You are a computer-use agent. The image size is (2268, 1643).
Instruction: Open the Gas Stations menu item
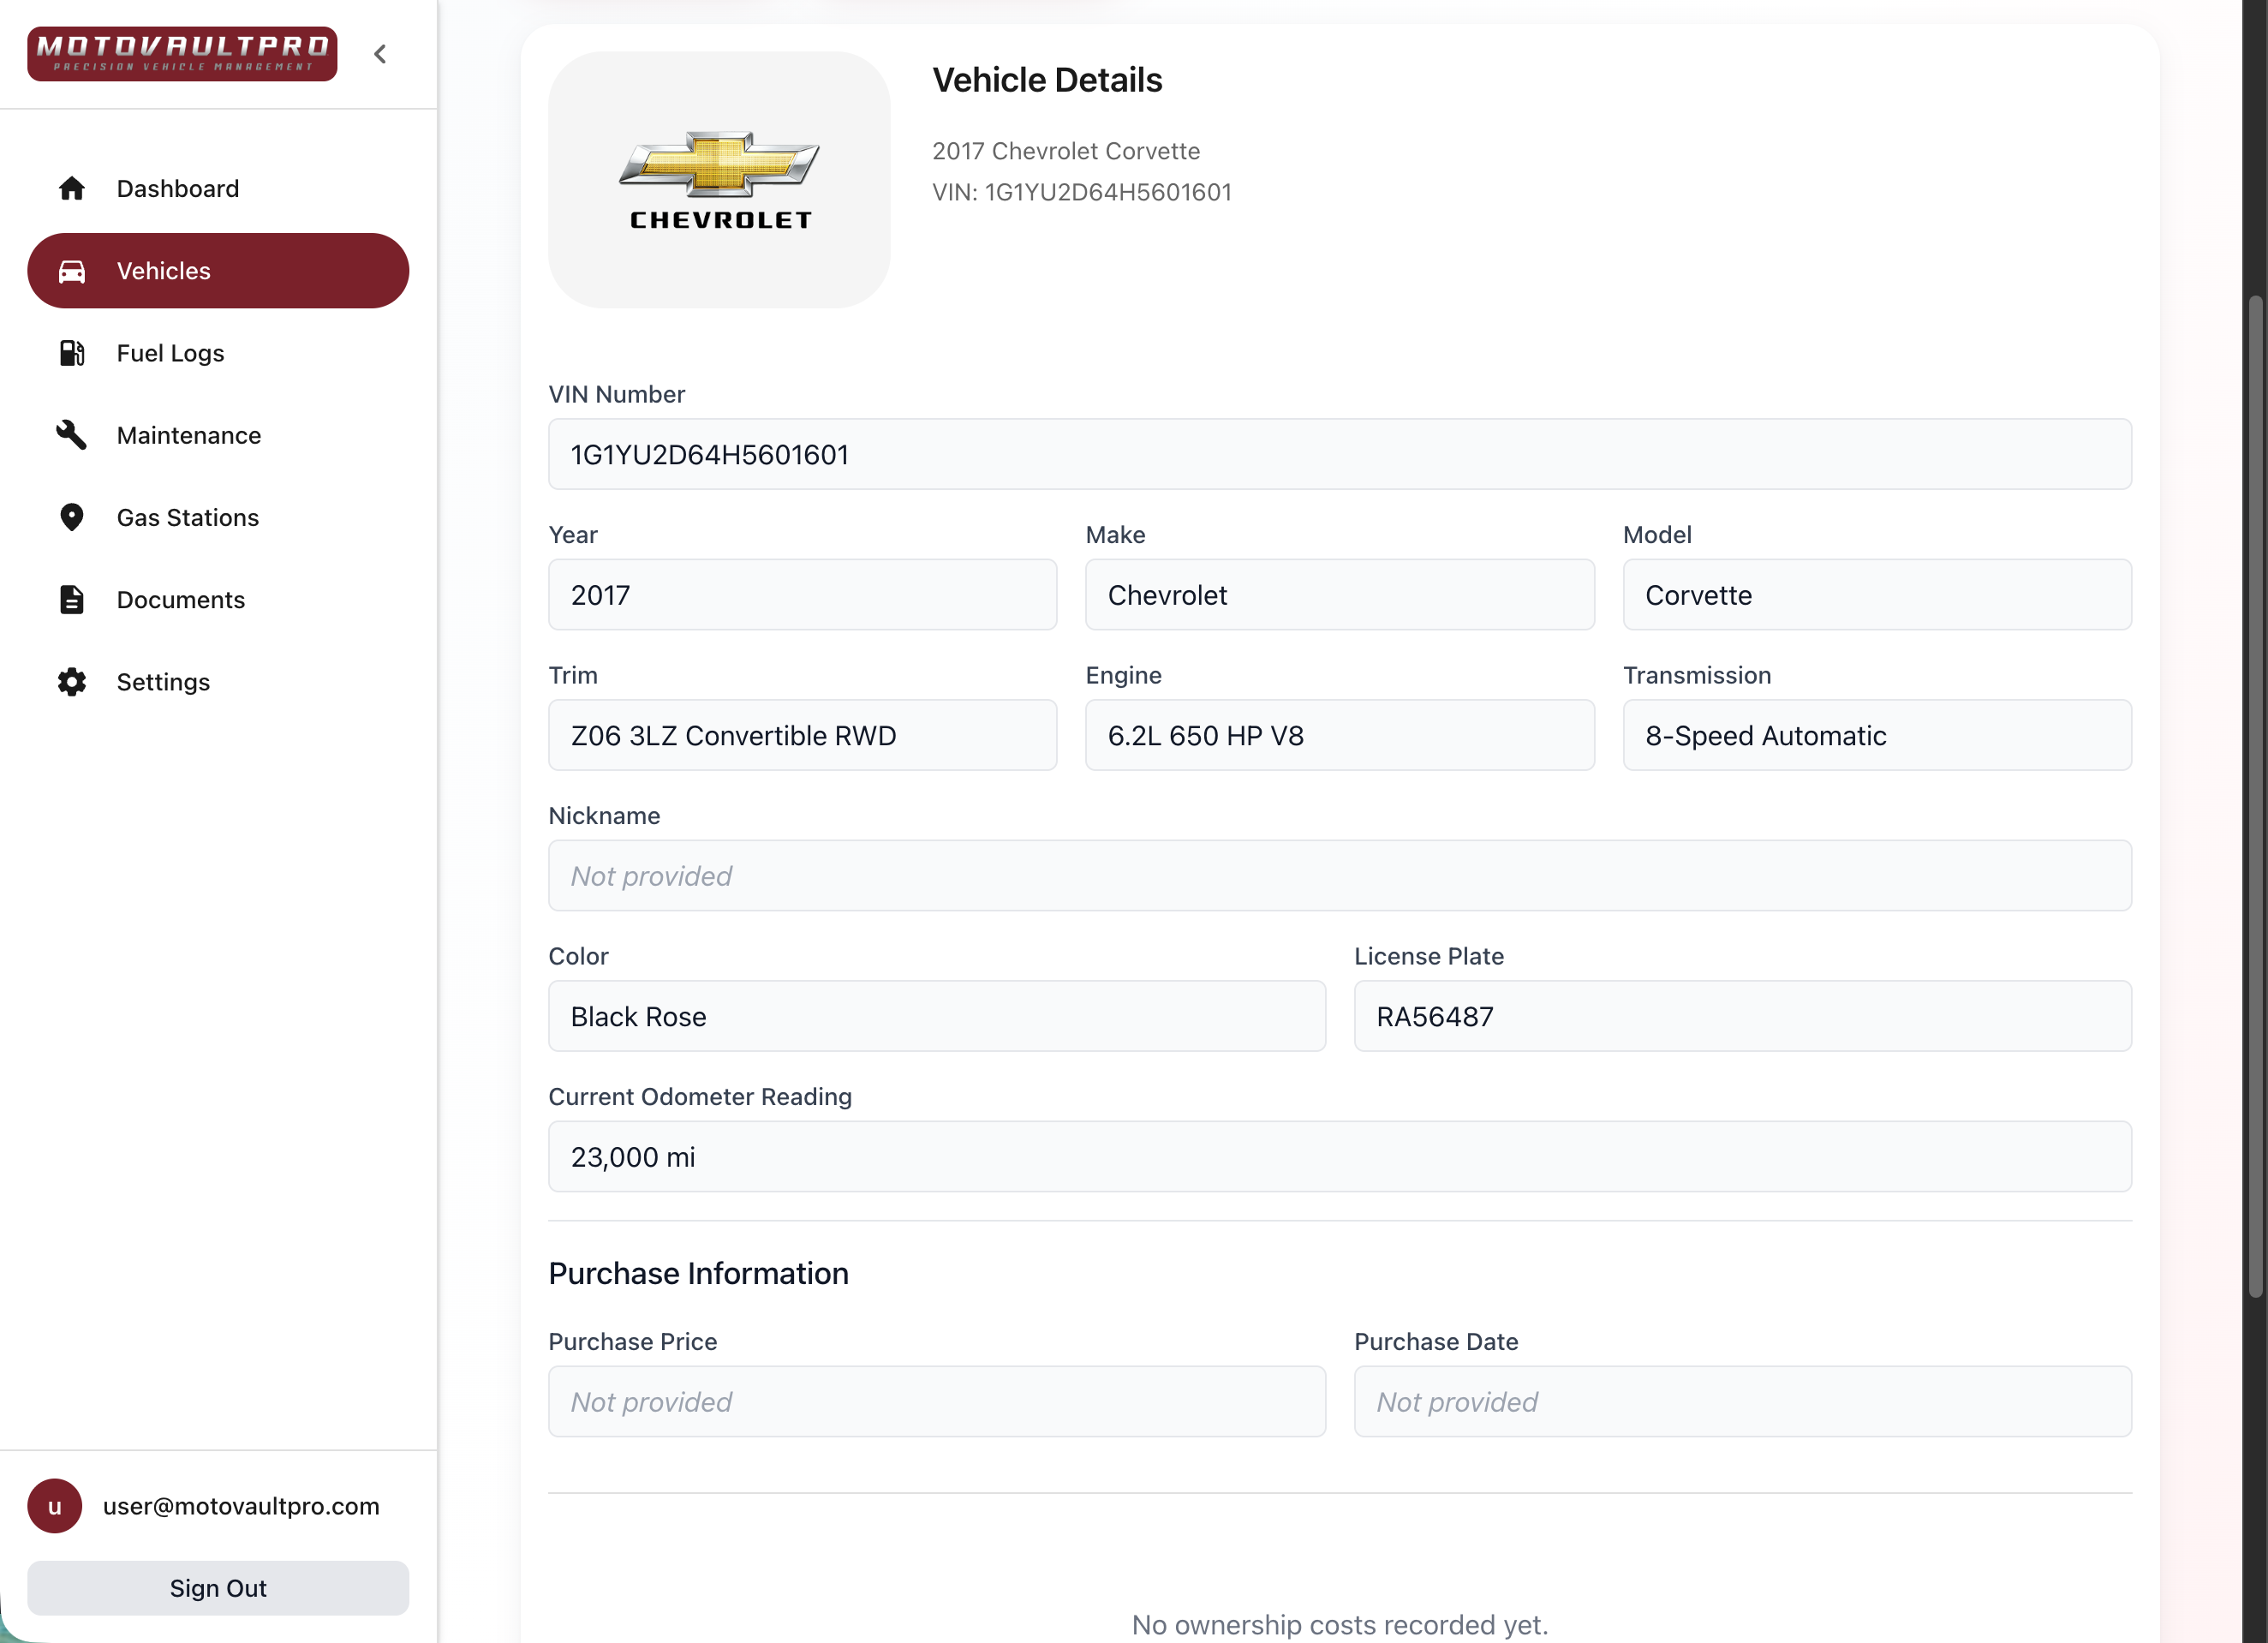[x=187, y=517]
